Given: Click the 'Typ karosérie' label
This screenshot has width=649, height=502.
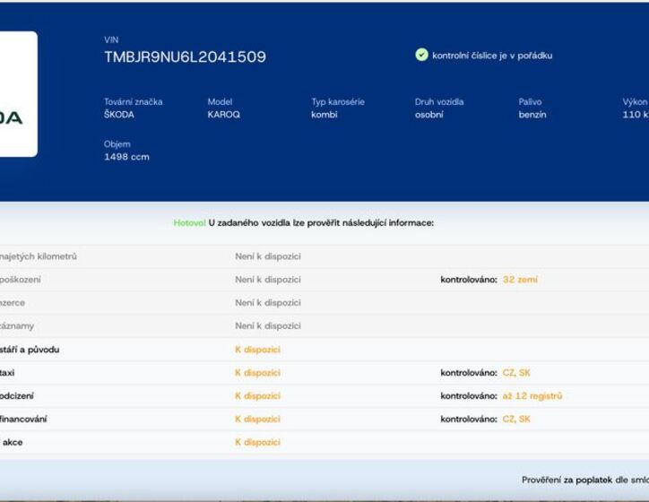Looking at the screenshot, I should [x=338, y=102].
